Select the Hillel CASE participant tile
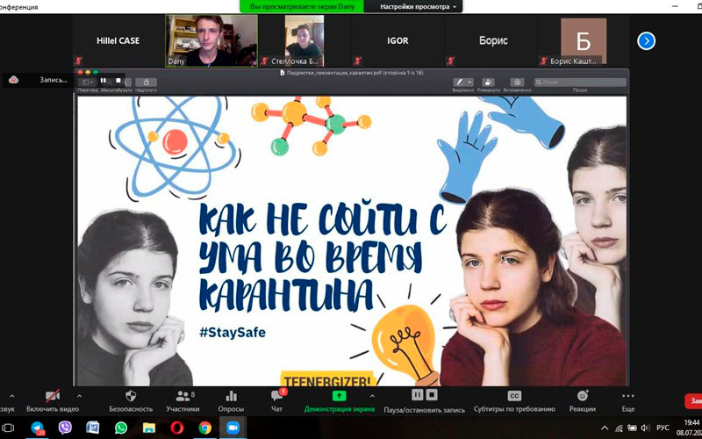Image resolution: width=702 pixels, height=439 pixels. [118, 40]
